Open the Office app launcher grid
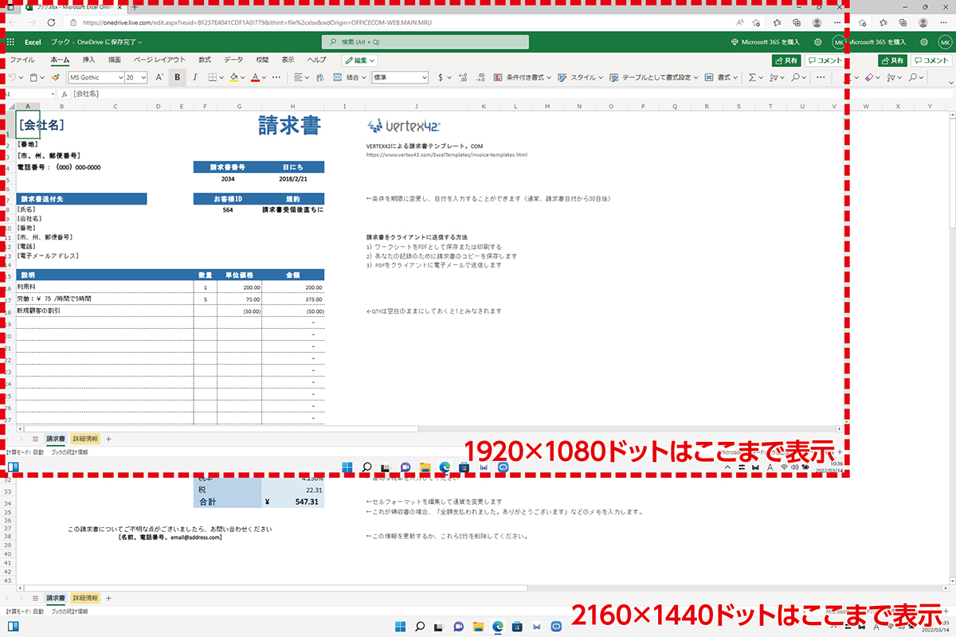 coord(10,41)
